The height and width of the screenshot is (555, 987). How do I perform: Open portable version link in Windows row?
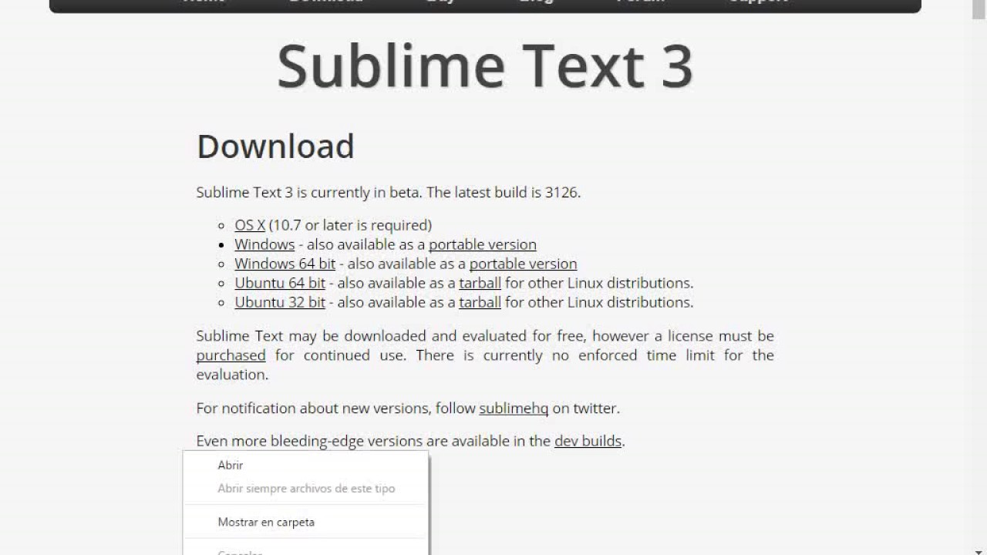[483, 244]
